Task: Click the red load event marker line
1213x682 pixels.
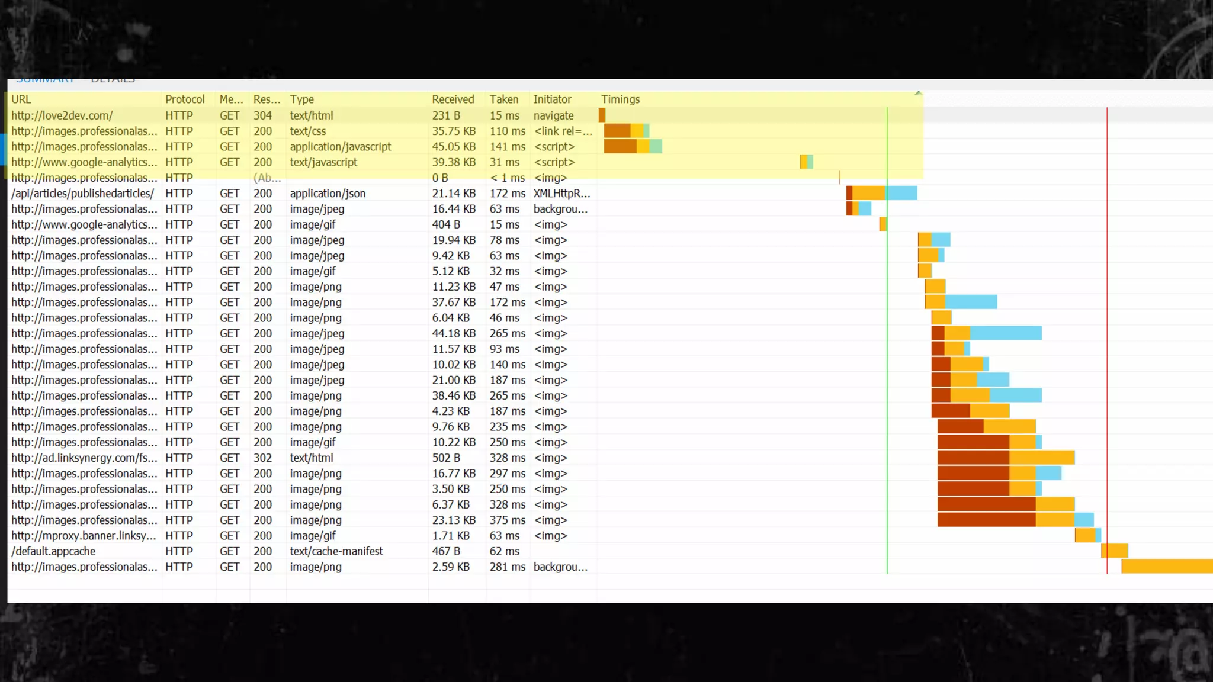Action: [x=1106, y=355]
